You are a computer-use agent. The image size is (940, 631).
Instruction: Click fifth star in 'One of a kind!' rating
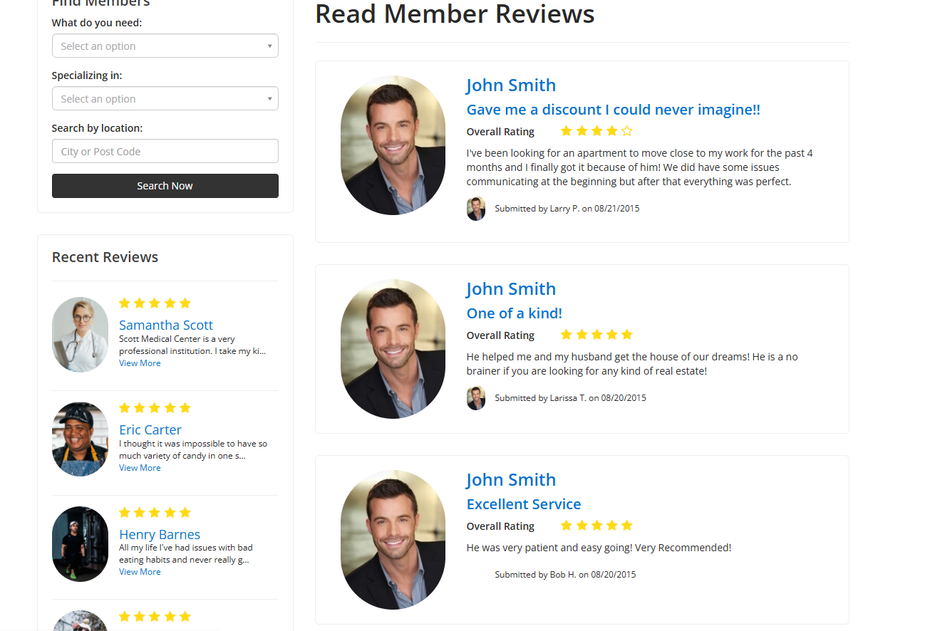coord(627,335)
